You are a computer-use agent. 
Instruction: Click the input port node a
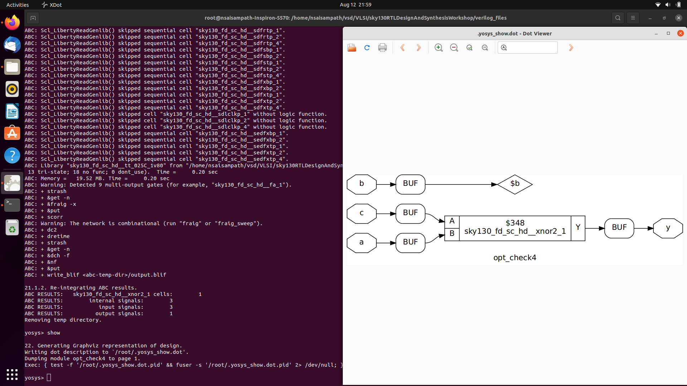362,243
